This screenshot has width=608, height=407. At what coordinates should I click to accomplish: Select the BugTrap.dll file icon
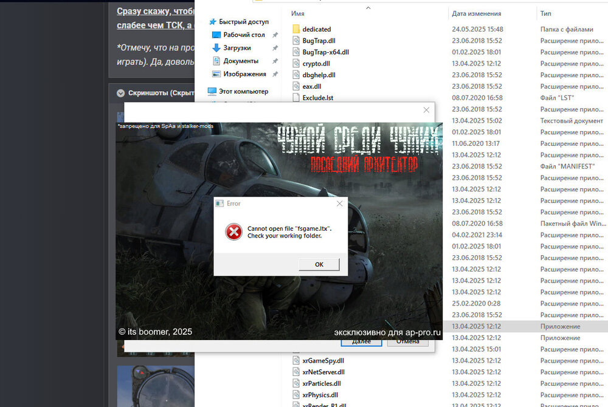(296, 41)
